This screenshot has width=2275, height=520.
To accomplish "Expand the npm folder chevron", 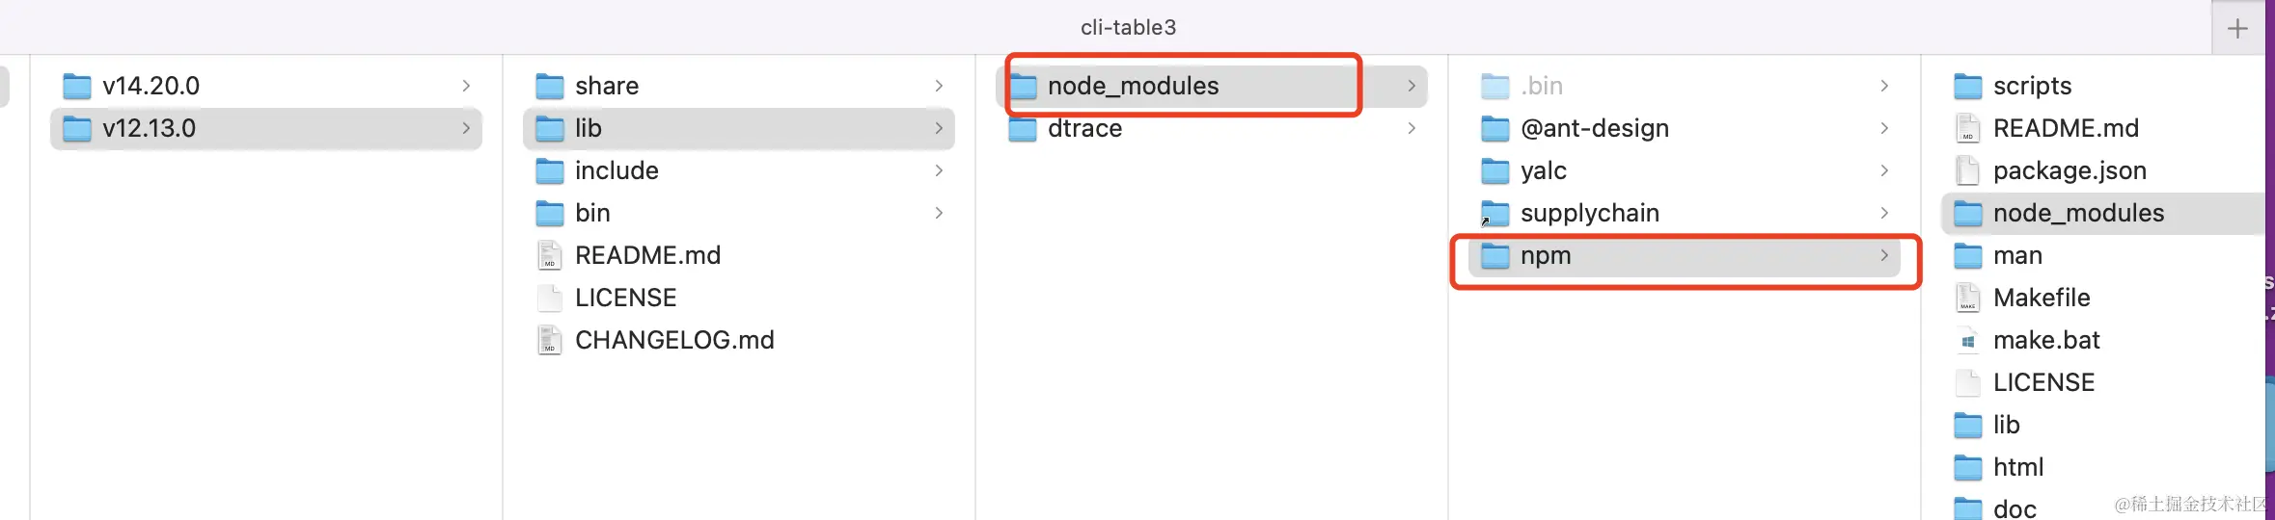I will point(1884,255).
